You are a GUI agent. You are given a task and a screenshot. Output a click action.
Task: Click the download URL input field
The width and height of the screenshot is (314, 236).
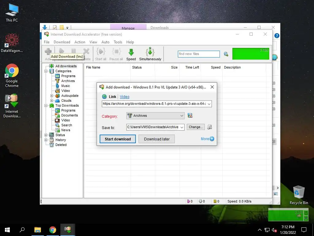click(x=154, y=104)
